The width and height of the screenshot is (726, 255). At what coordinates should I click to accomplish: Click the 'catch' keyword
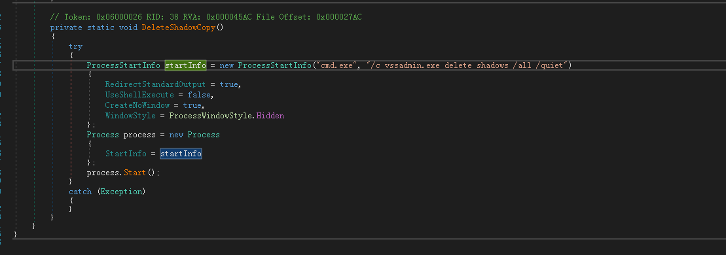point(80,191)
